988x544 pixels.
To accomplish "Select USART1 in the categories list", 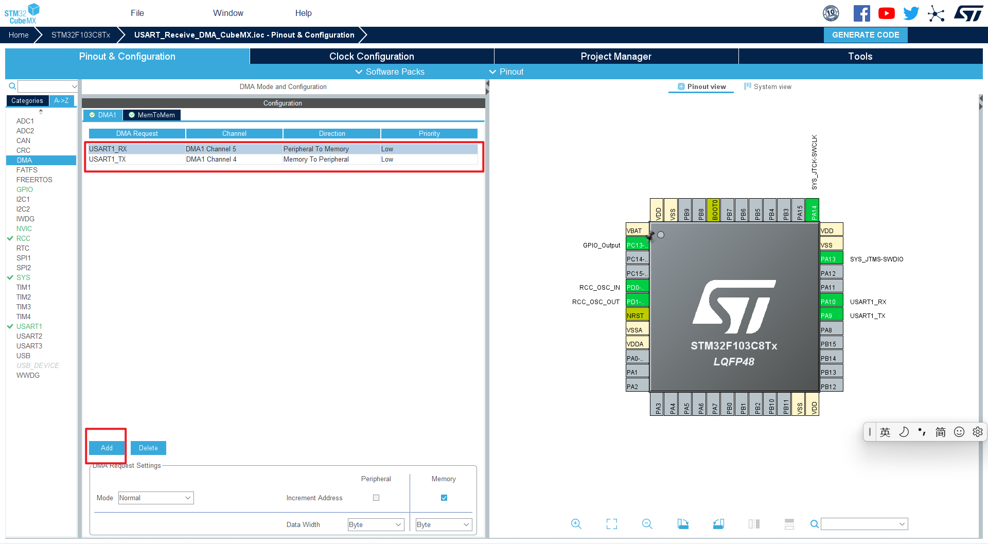I will (29, 326).
